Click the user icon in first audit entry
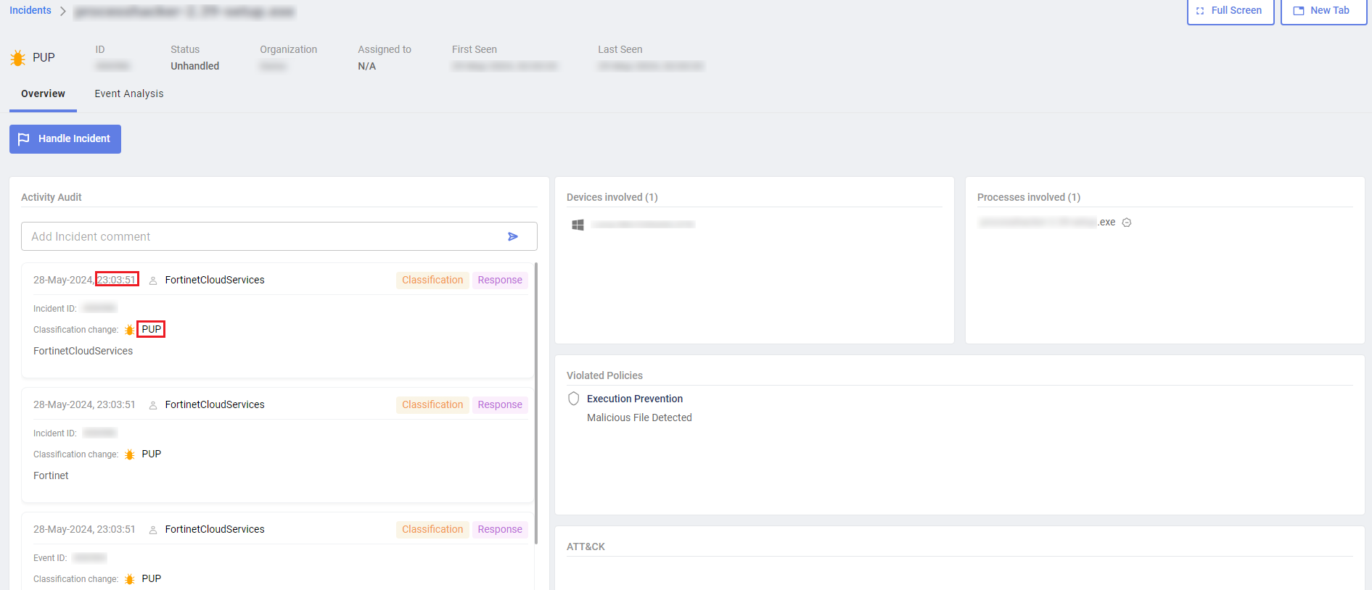Screen dimensions: 1372x590 [153, 281]
